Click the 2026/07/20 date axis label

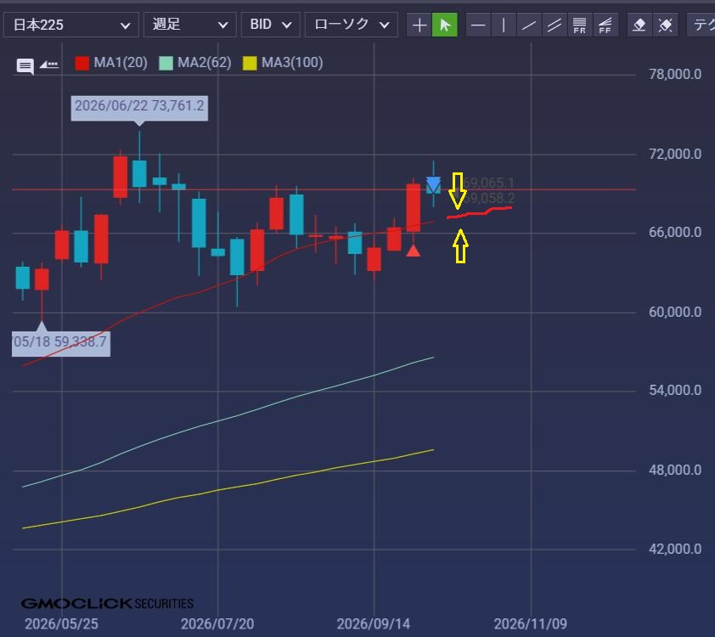pos(217,623)
